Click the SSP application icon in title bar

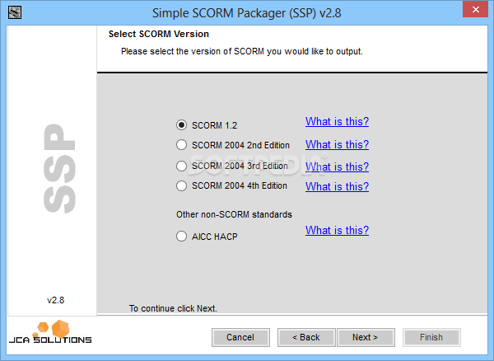pyautogui.click(x=15, y=12)
